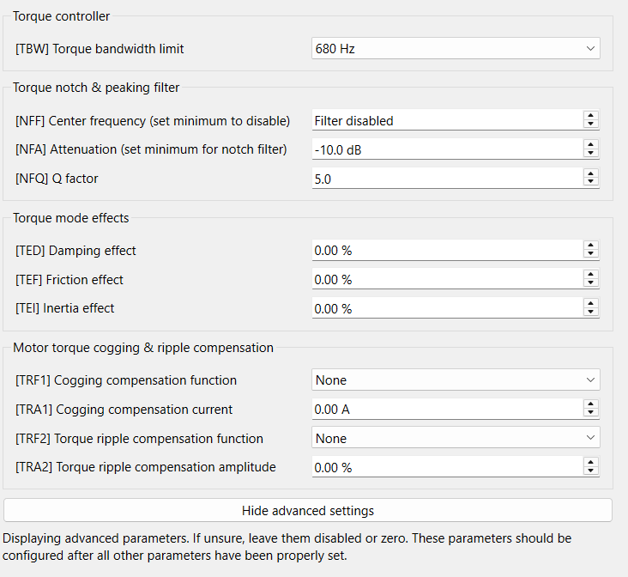Increase the NFQ Q factor value
628x577 pixels.
pos(590,173)
